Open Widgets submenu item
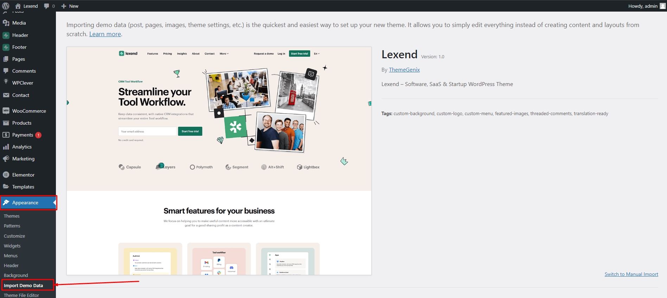This screenshot has height=298, width=667. [12, 246]
